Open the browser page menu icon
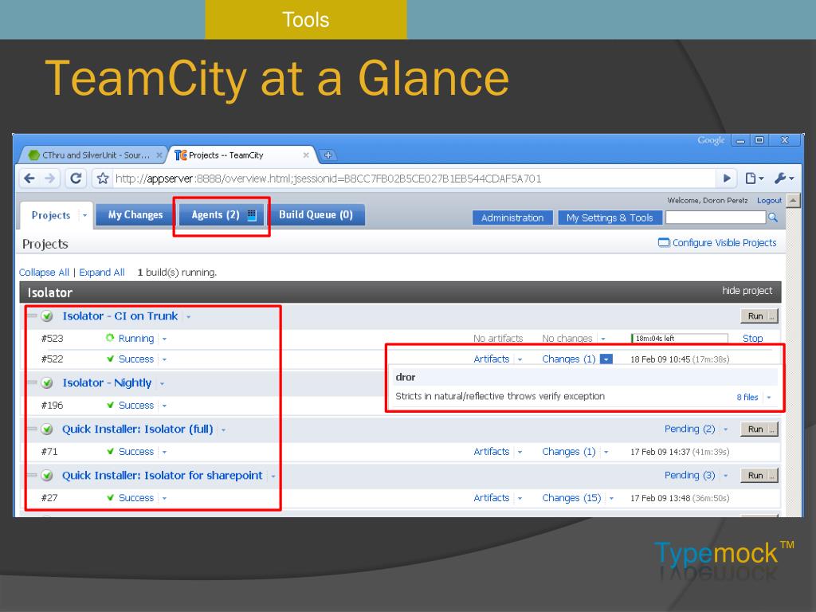The image size is (816, 612). (x=754, y=178)
